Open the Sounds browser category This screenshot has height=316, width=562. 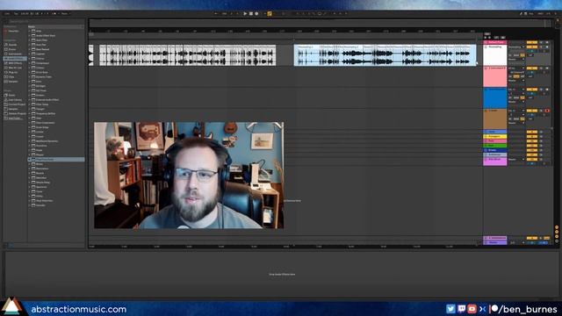(12, 45)
